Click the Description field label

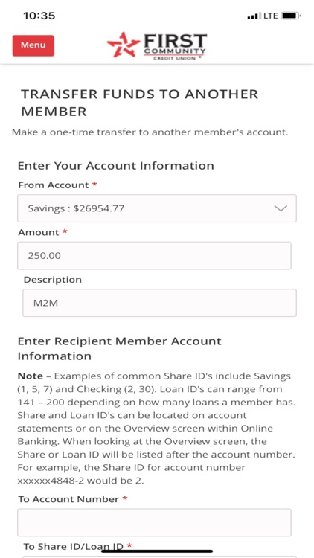coord(53,280)
